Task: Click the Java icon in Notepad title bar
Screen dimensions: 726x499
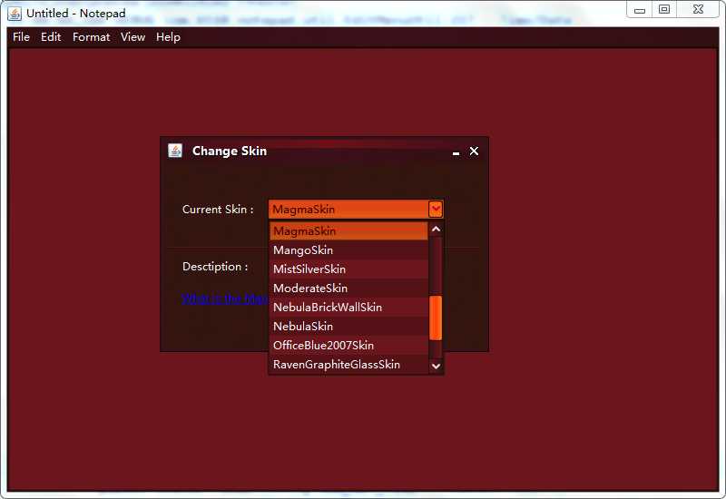Action: pos(15,14)
